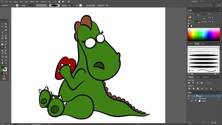Select the Eyedropper tool

pos(2,53)
